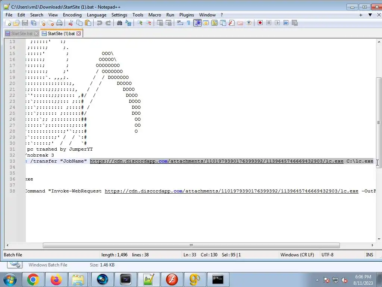Cut selection with the scissors icon
382x287 pixels.
tap(71, 23)
